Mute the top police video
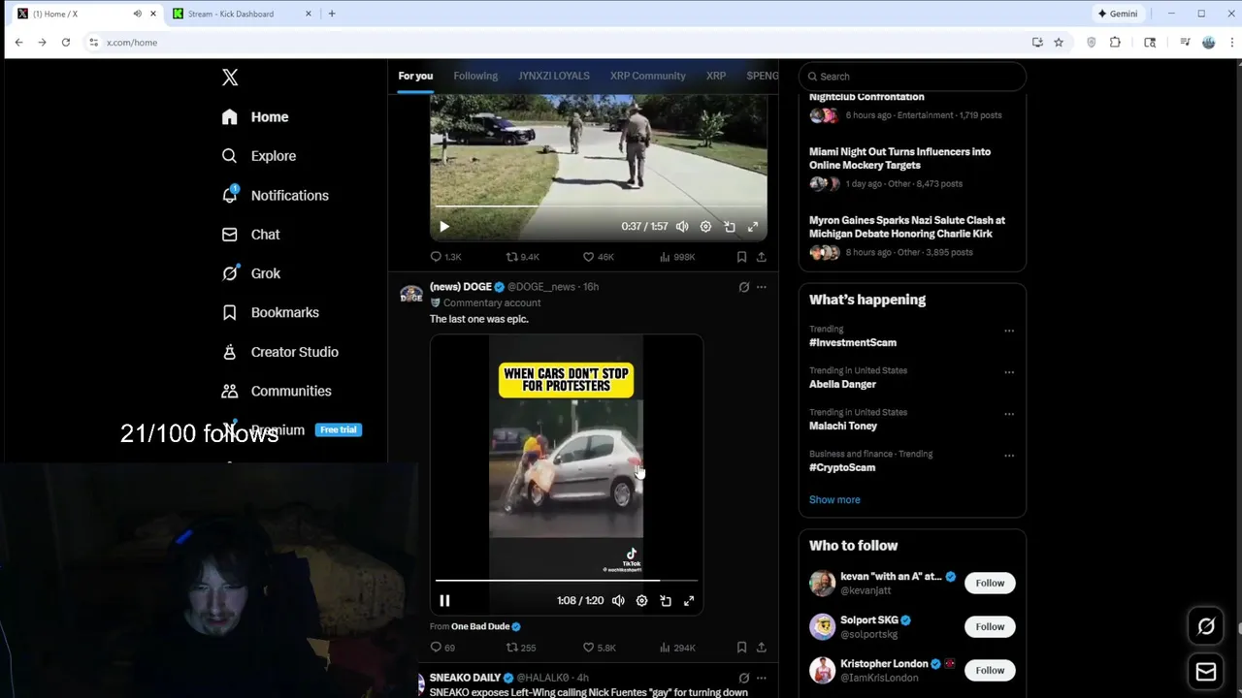 682,227
